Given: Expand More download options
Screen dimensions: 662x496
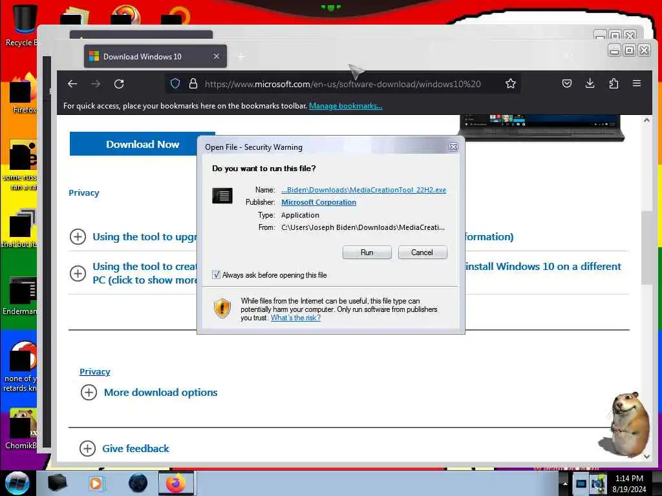Looking at the screenshot, I should (x=89, y=392).
